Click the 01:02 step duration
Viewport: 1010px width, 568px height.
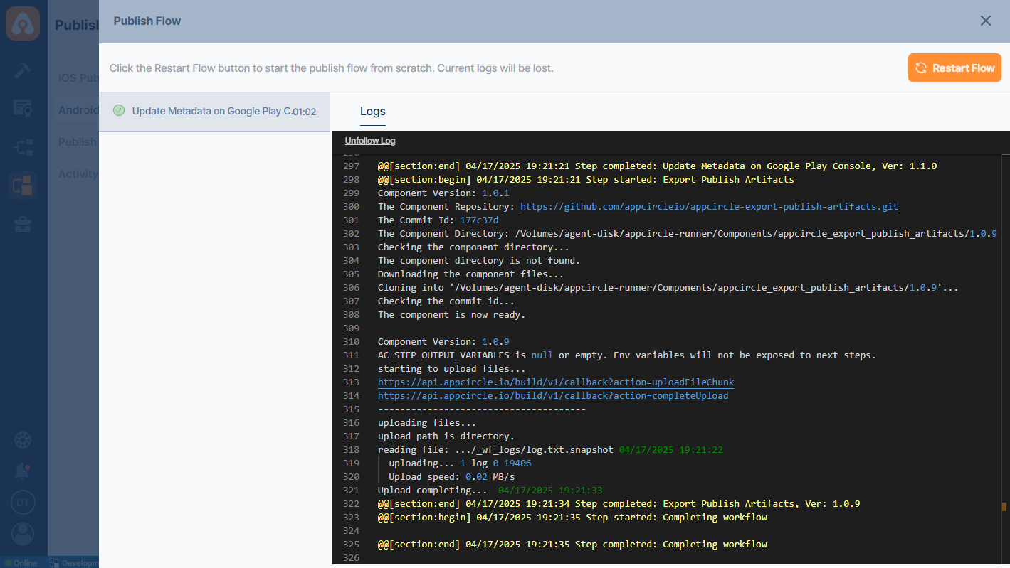[304, 112]
